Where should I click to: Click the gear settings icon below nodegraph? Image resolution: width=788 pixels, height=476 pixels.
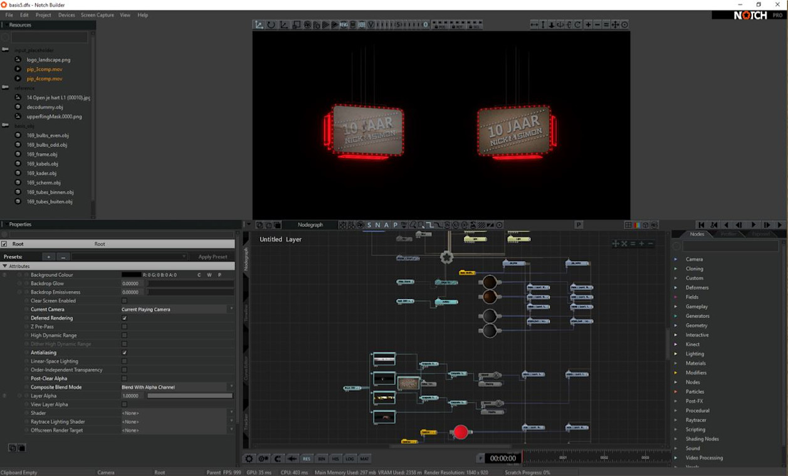(x=249, y=458)
